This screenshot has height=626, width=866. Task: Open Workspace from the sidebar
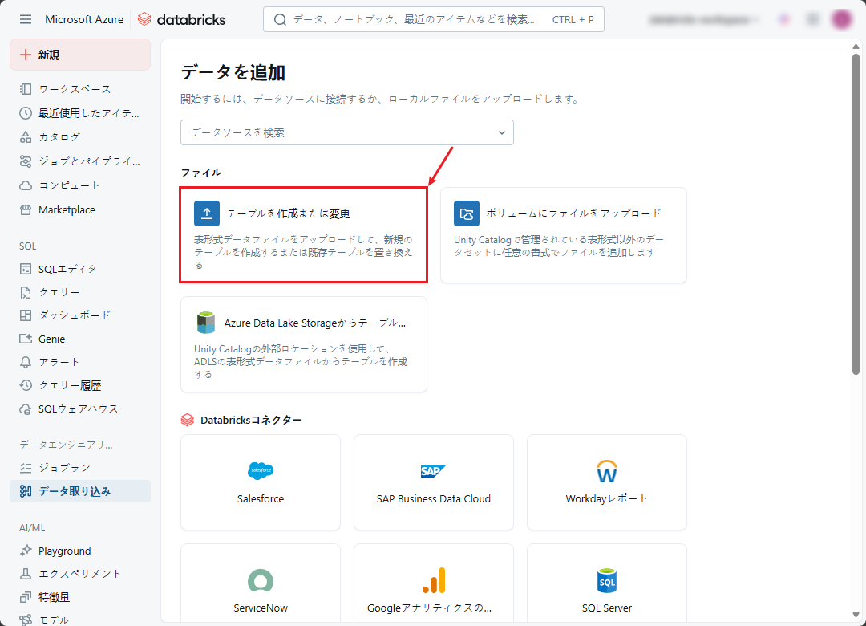(75, 89)
